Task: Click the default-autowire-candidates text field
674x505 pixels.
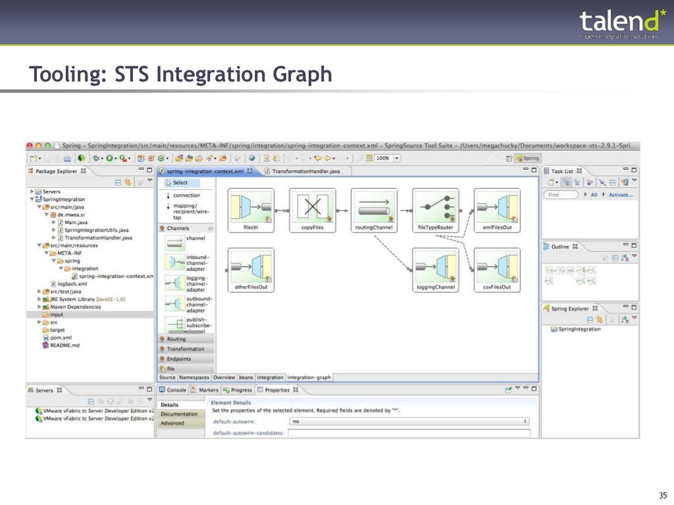Action: [409, 433]
